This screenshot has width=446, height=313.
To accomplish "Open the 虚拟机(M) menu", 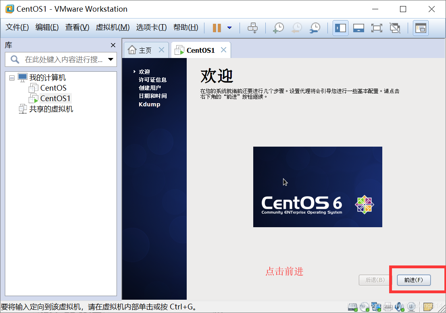I will coord(113,27).
